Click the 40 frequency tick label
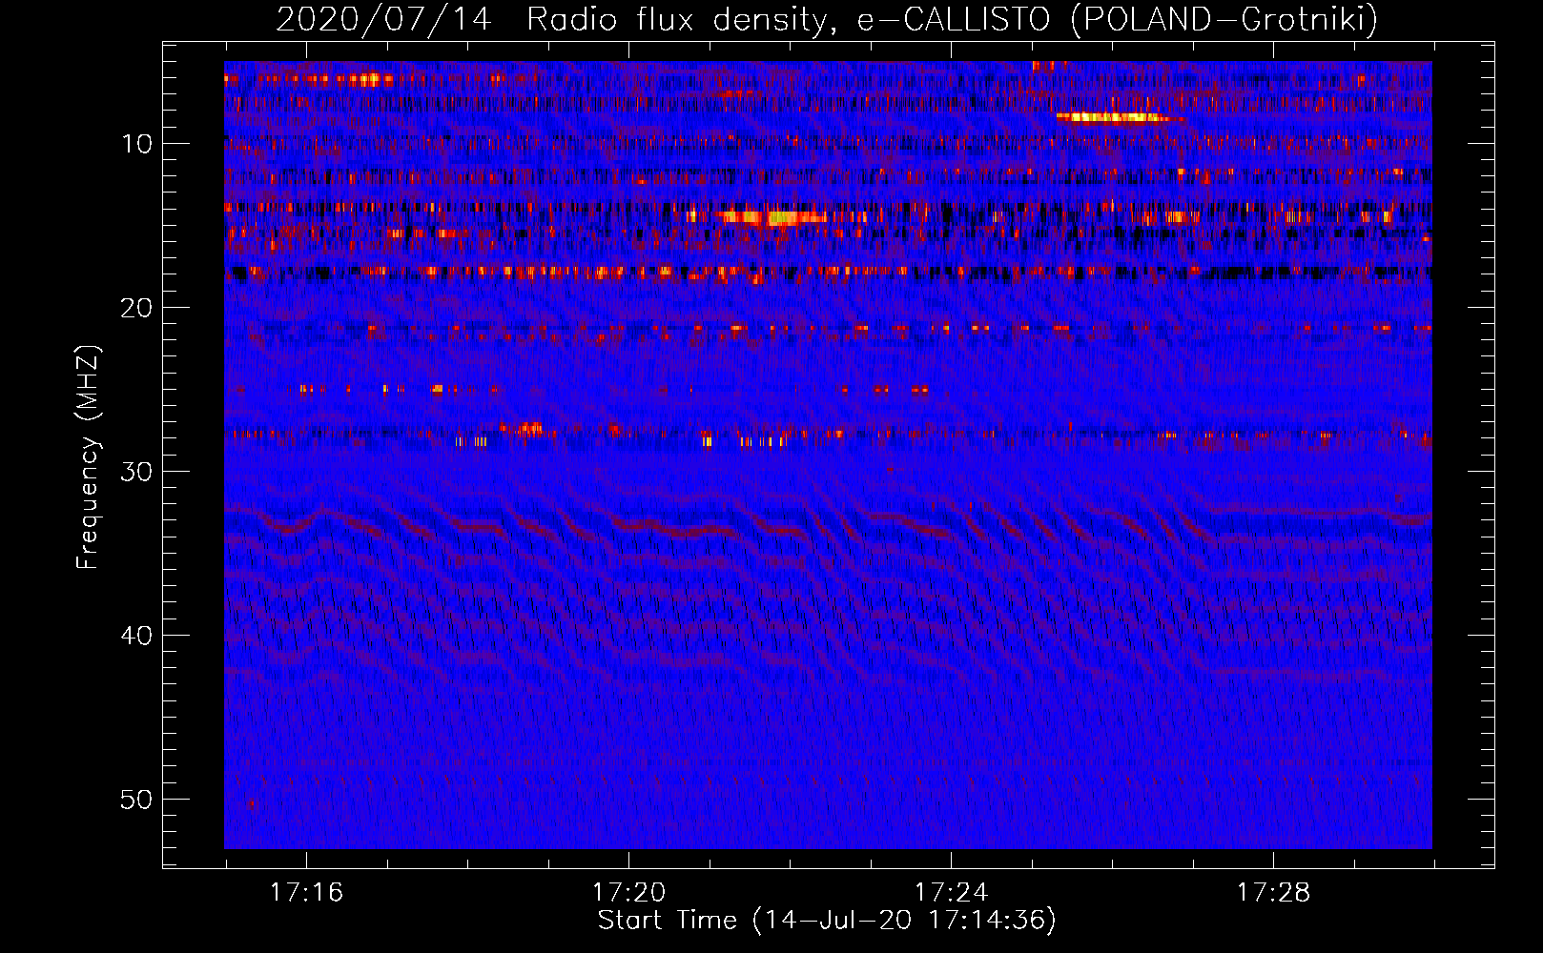The width and height of the screenshot is (1543, 953). [x=137, y=636]
